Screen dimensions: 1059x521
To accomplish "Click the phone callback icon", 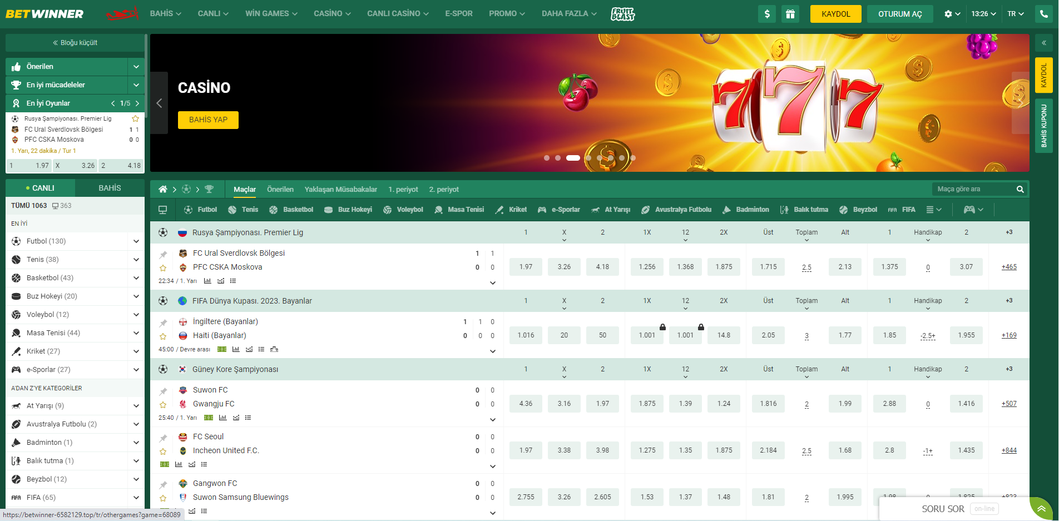I will [x=1044, y=14].
